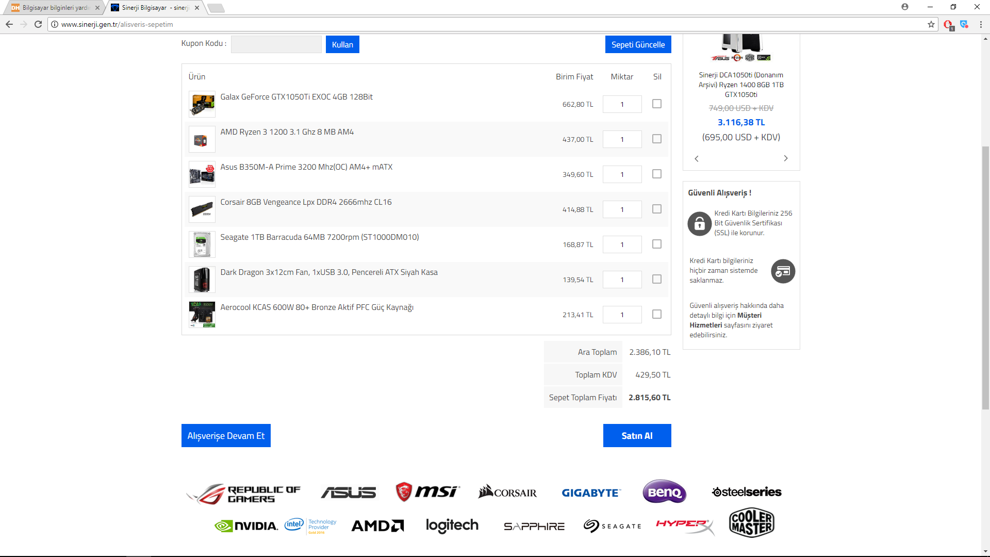The height and width of the screenshot is (557, 990).
Task: Click the Satın Al button
Action: (x=637, y=436)
